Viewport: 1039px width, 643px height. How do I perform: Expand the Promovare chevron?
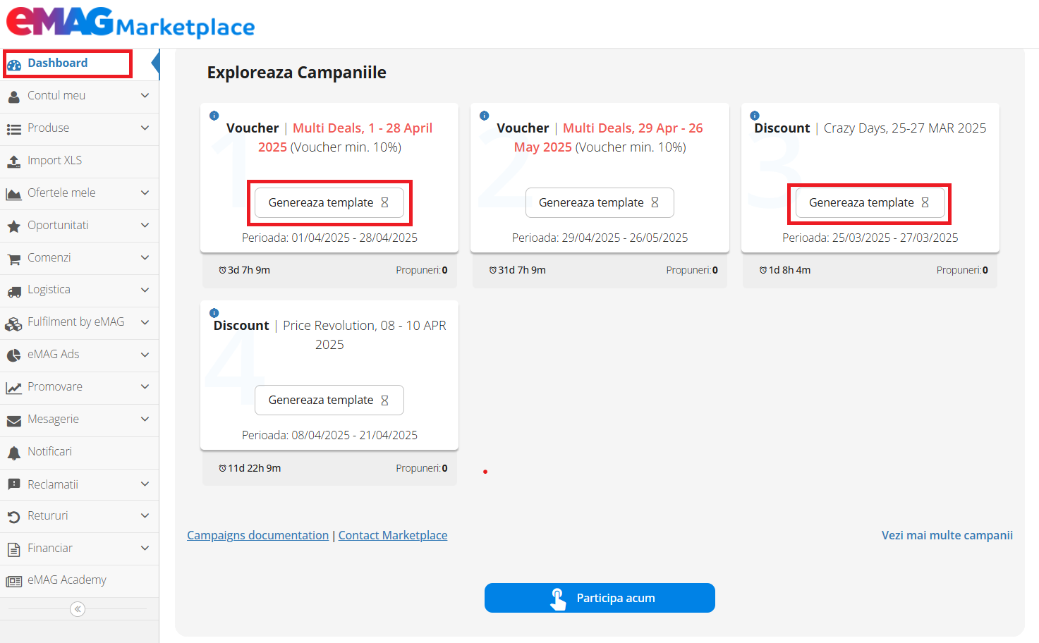pyautogui.click(x=145, y=386)
